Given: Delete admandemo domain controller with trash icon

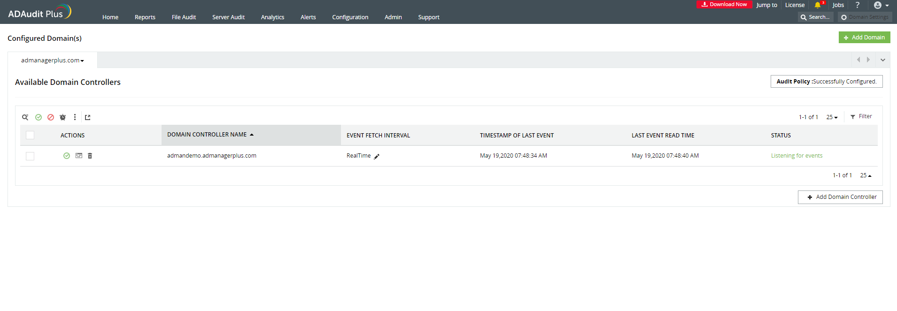Looking at the screenshot, I should tap(90, 156).
